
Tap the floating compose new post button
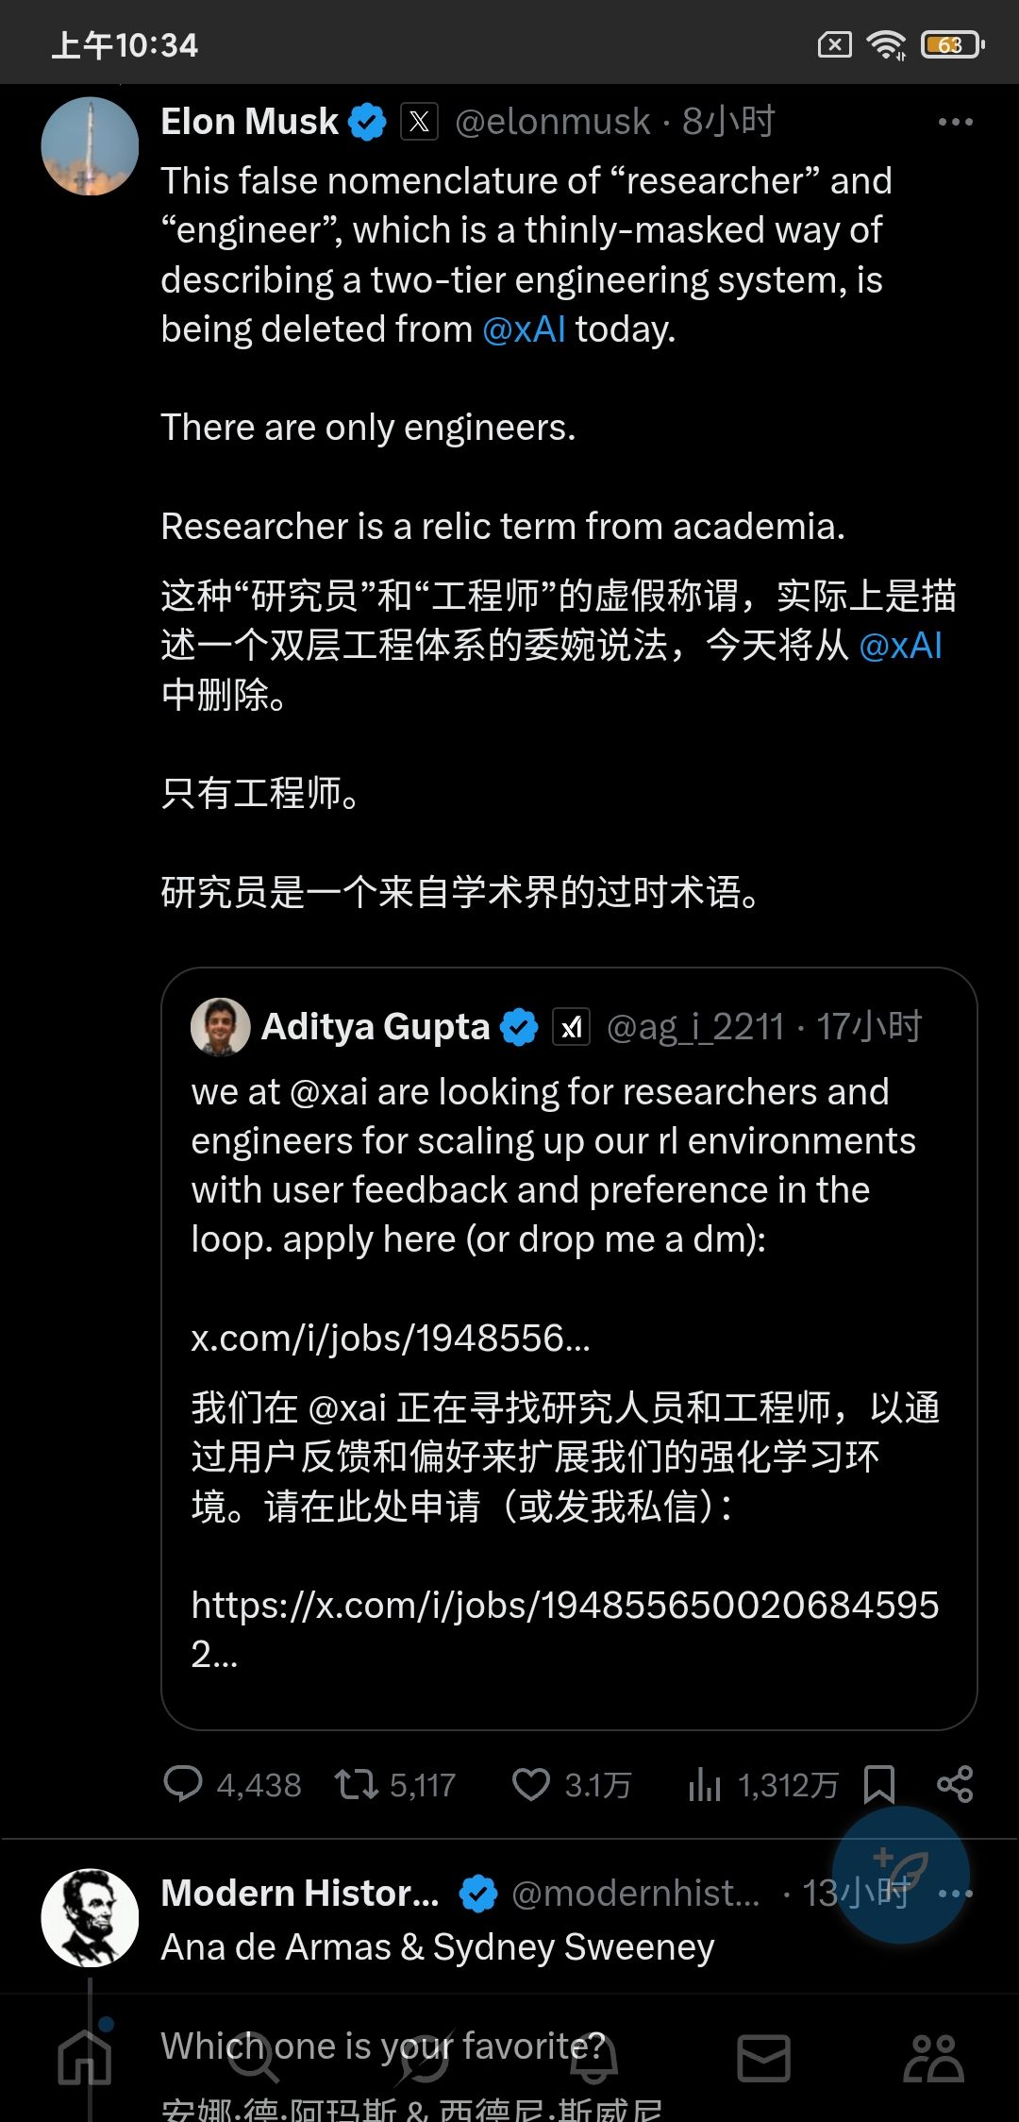[902, 1874]
